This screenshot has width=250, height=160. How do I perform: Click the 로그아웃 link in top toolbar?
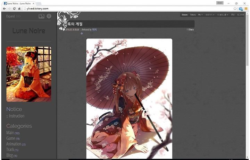240,15
